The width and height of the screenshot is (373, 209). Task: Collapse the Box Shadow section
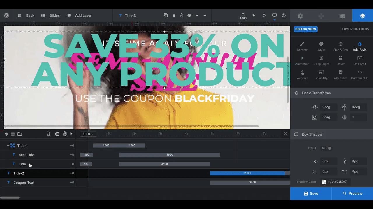click(x=332, y=134)
